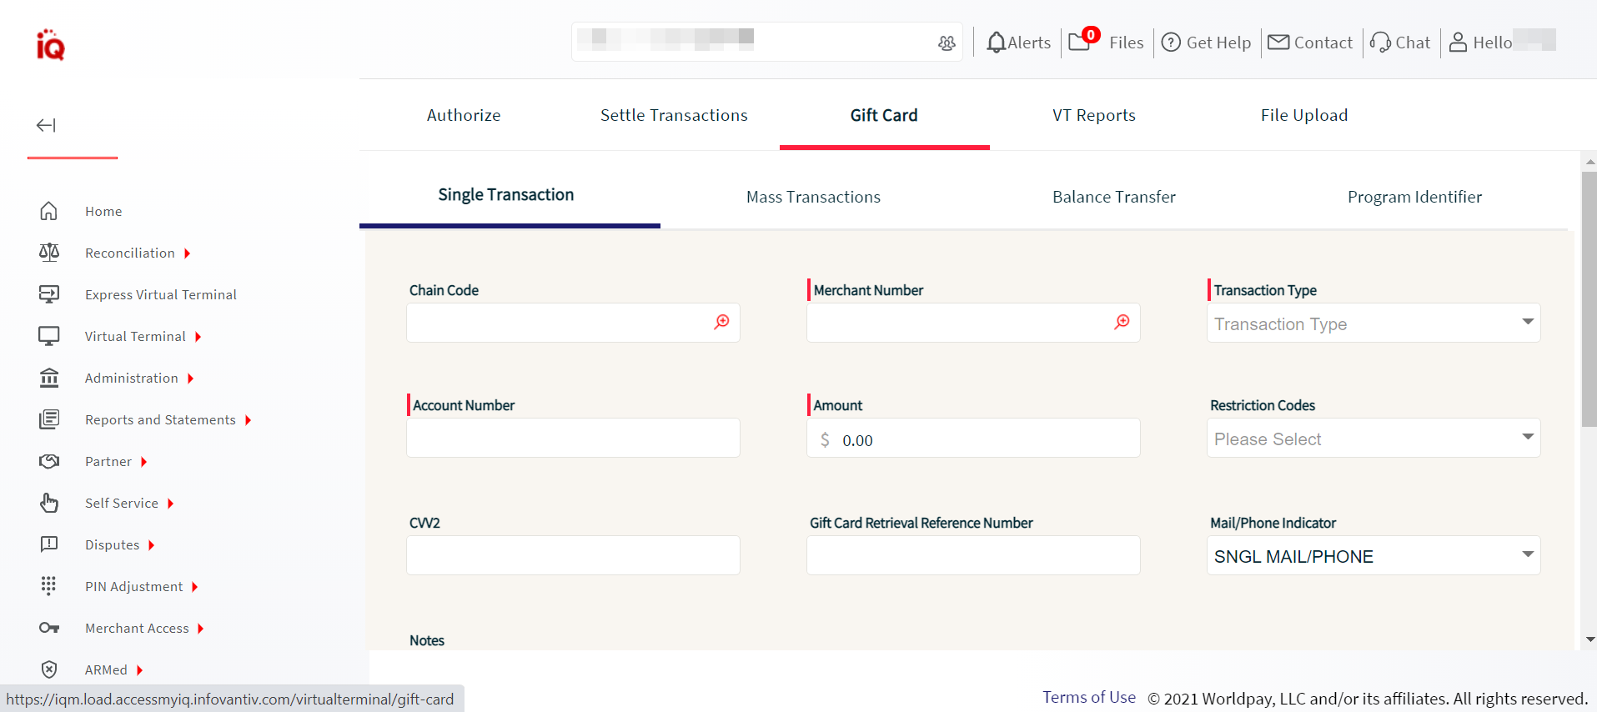Open the Restriction Codes dropdown
The height and width of the screenshot is (712, 1597).
tap(1373, 438)
